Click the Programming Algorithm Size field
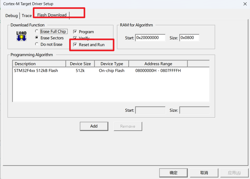This screenshot has width=250, height=179. (x=195, y=110)
